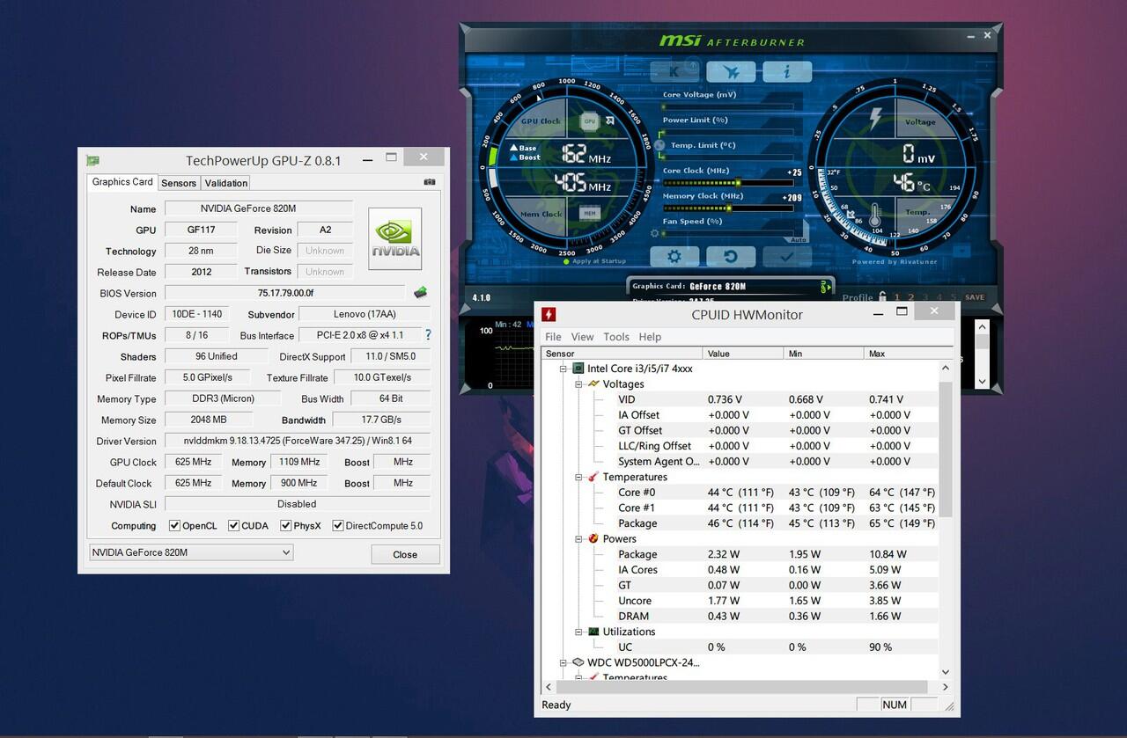Click the GPU chip icon in the clock gauge

click(589, 121)
